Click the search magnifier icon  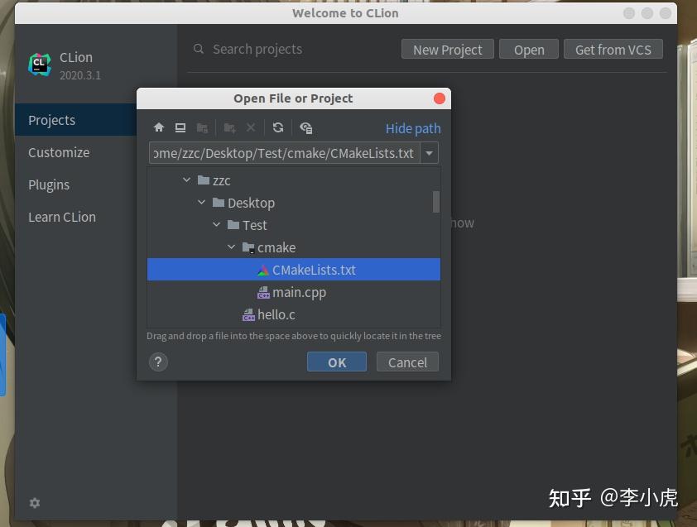click(x=199, y=49)
